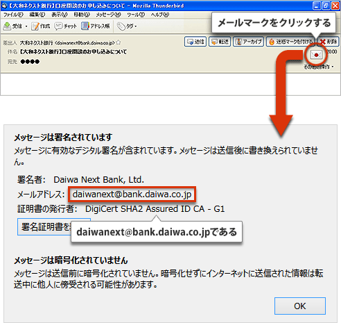
Task: Star the sender daiwanext address
Action: pyautogui.click(x=119, y=42)
